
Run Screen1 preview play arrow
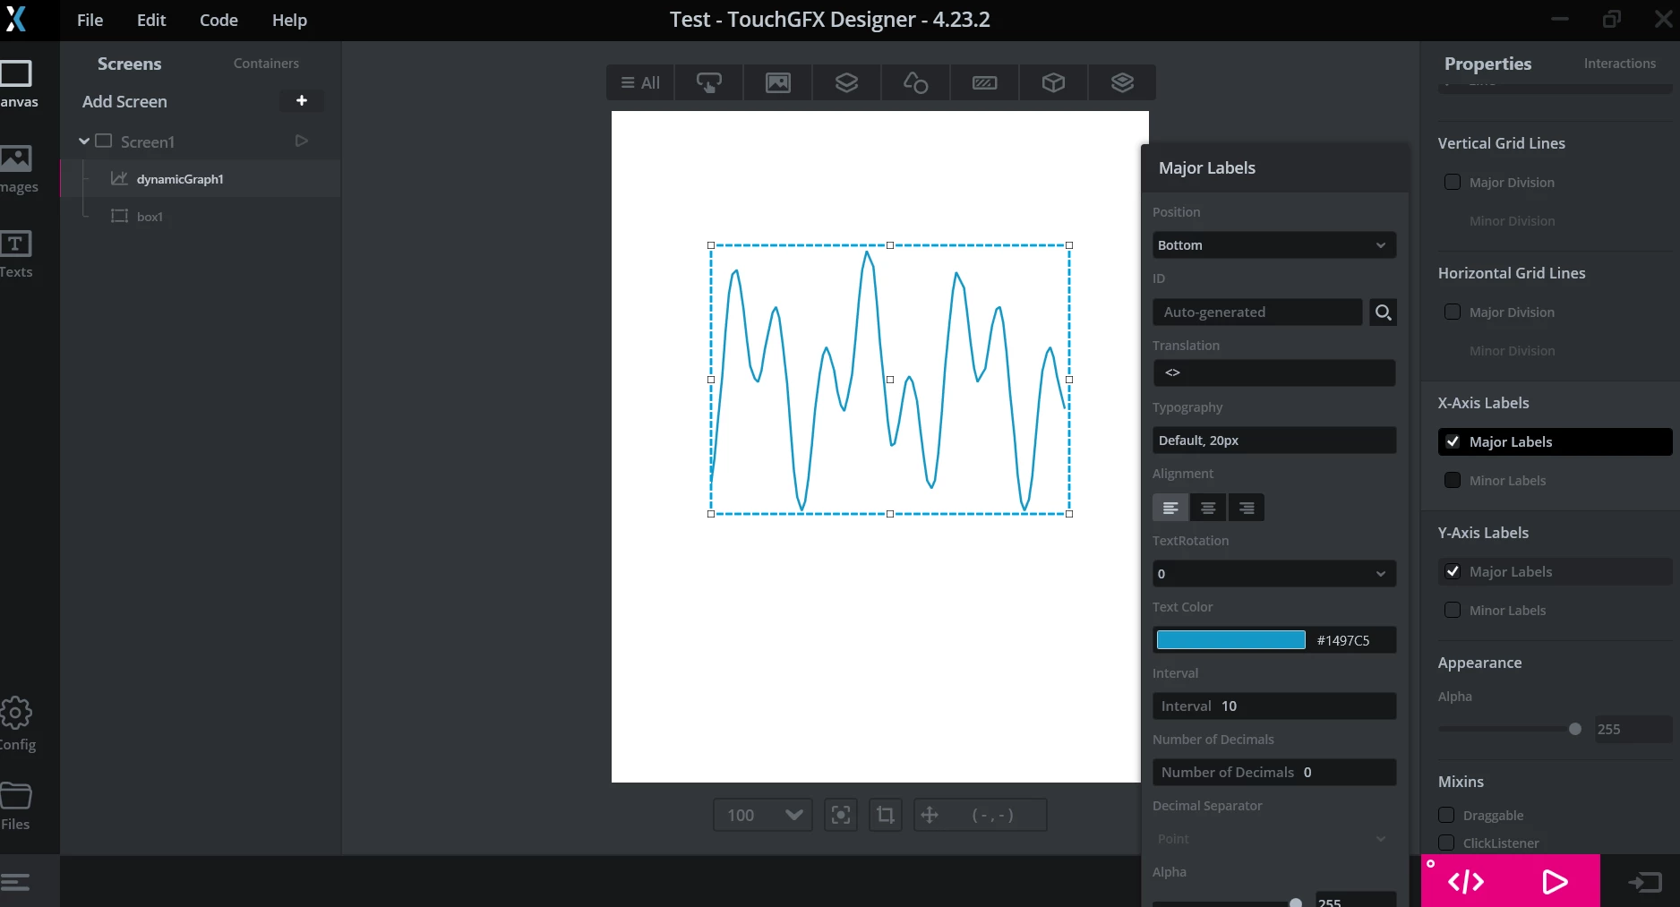[x=302, y=141]
